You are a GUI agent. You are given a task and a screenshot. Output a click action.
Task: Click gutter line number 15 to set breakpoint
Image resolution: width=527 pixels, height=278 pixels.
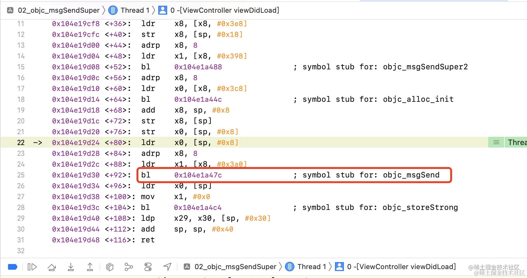point(21,67)
